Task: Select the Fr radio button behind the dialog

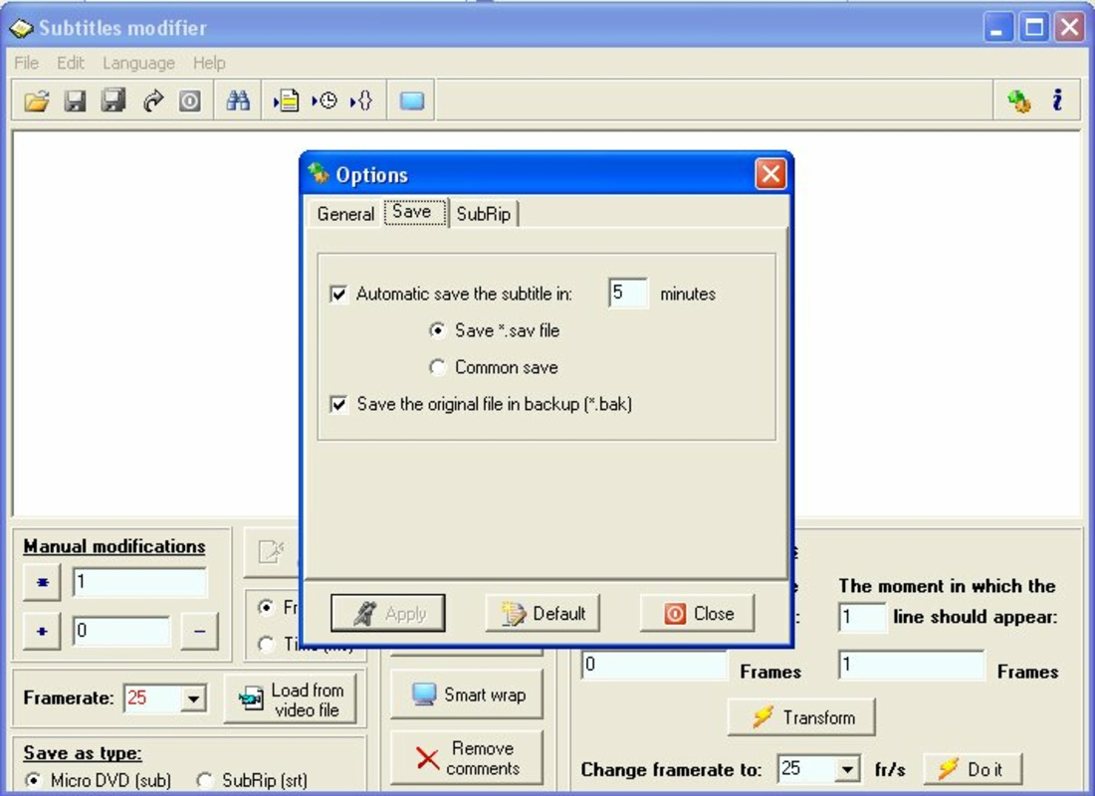Action: coord(266,608)
